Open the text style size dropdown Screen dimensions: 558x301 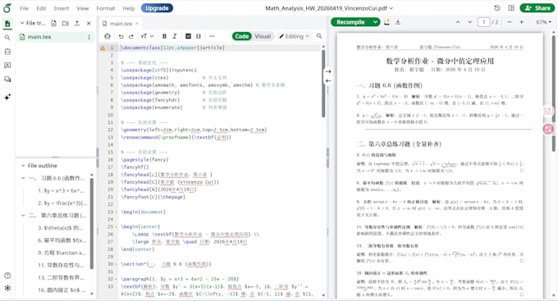tap(147, 36)
